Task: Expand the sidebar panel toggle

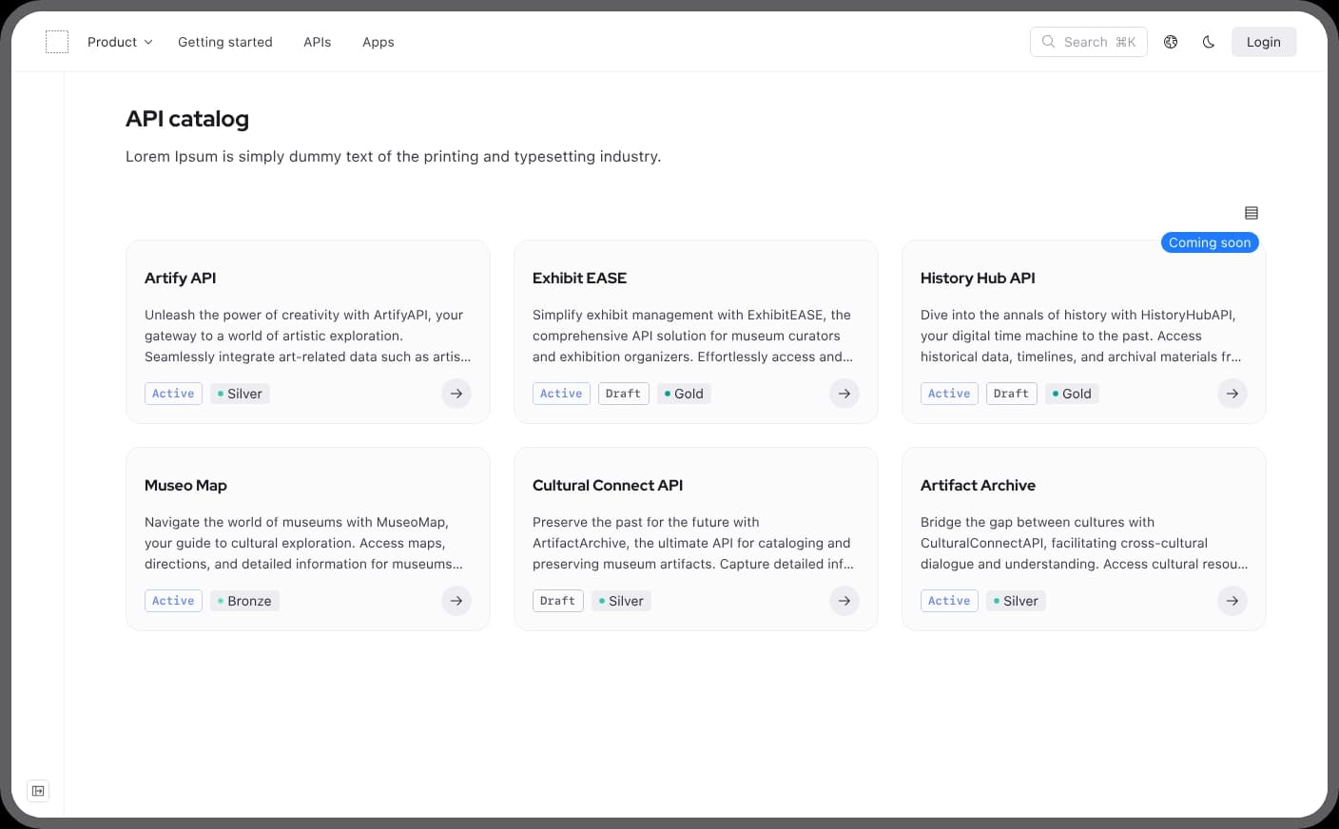Action: point(38,791)
